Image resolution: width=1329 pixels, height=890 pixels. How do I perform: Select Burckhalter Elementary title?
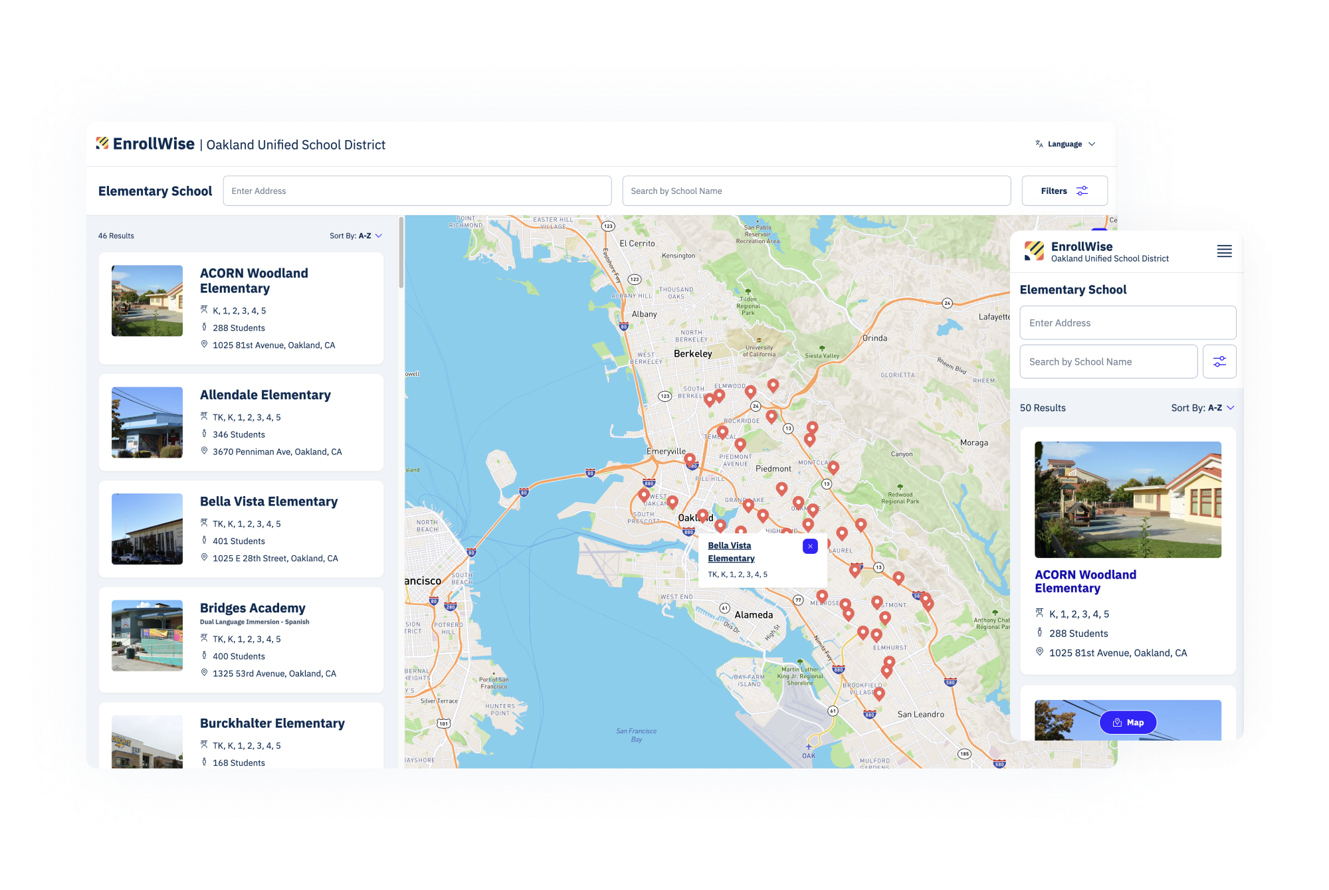pyautogui.click(x=272, y=723)
